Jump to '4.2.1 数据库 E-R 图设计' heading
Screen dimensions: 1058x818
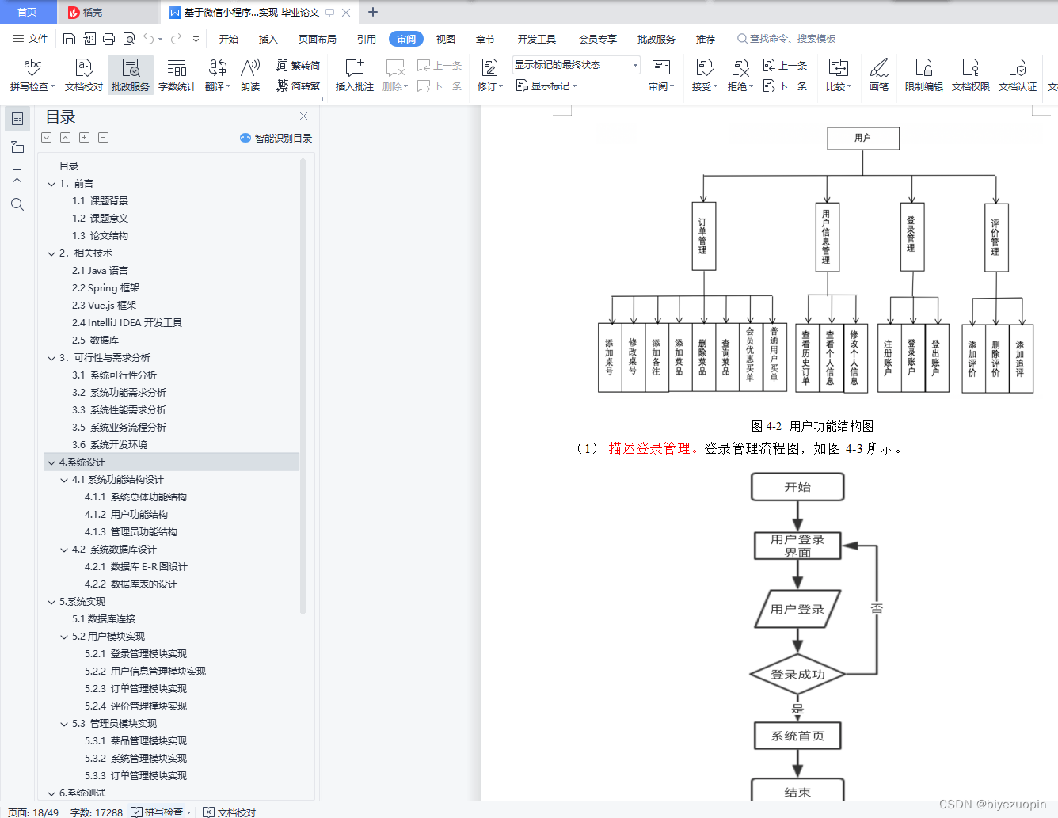coord(135,567)
